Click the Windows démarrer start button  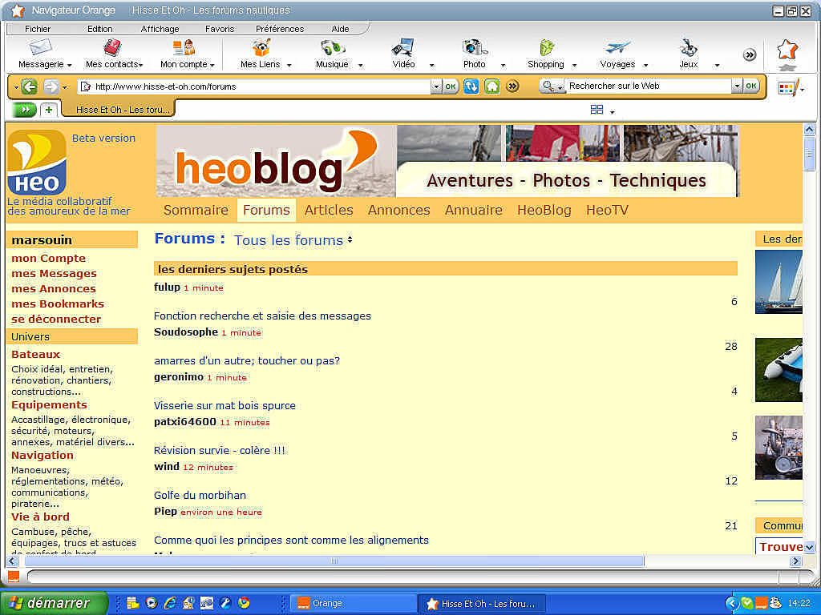click(53, 603)
